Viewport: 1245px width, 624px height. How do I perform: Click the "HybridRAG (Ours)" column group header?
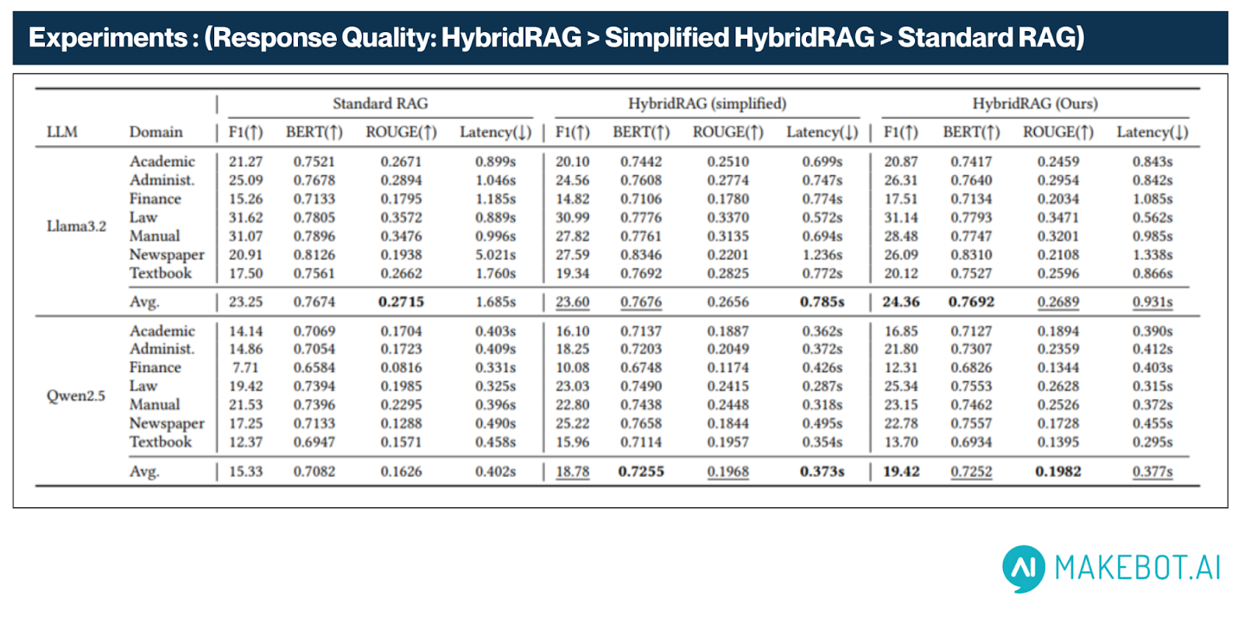pyautogui.click(x=1035, y=103)
